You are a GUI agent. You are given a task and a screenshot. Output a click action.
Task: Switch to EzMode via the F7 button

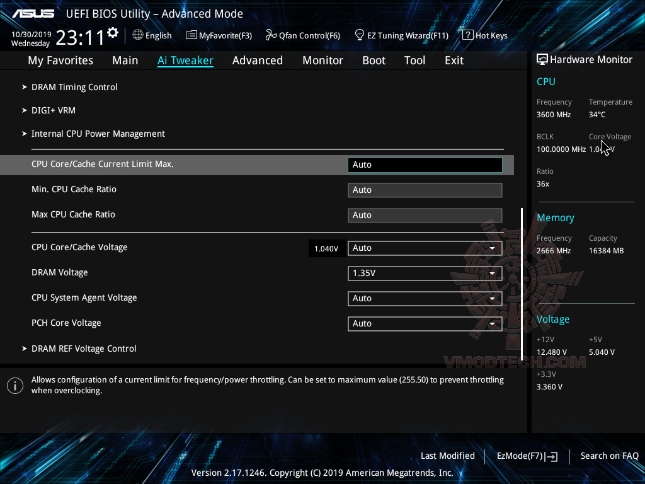(527, 456)
